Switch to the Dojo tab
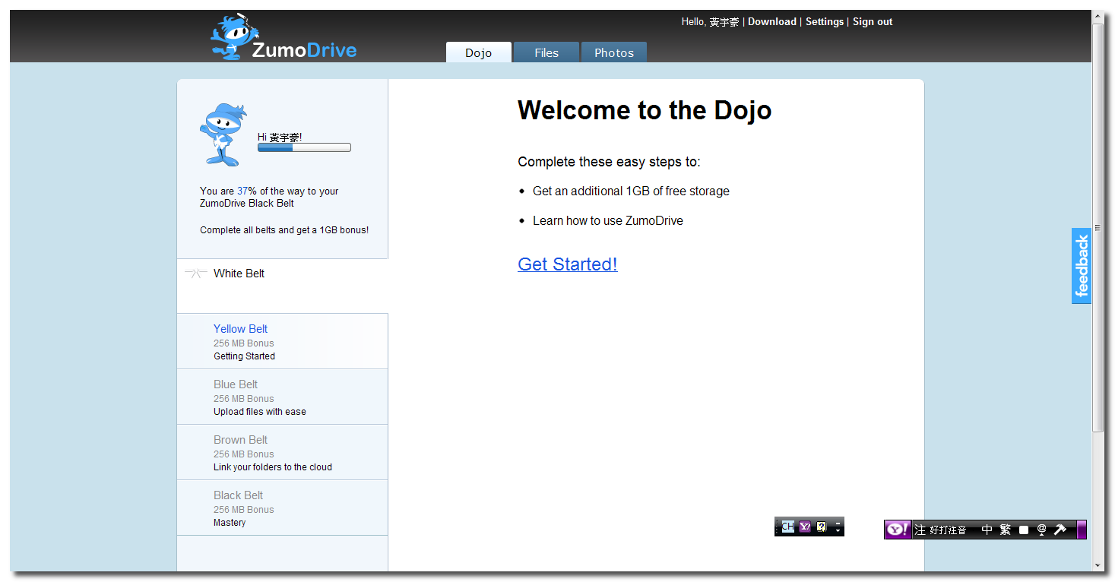1115x582 pixels. pos(479,52)
